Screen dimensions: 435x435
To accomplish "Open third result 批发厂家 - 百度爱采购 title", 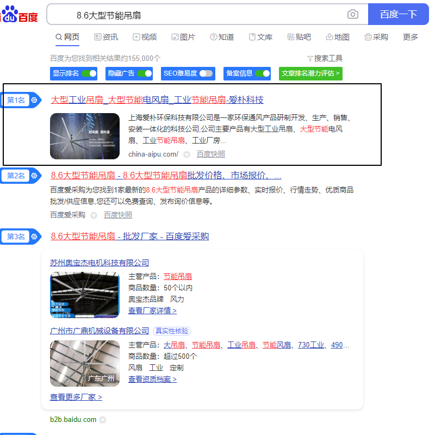I will [129, 237].
